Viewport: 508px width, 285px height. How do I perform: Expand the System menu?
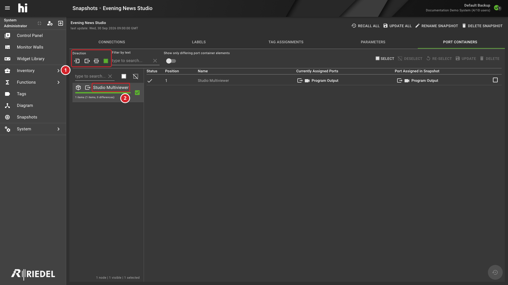33,129
